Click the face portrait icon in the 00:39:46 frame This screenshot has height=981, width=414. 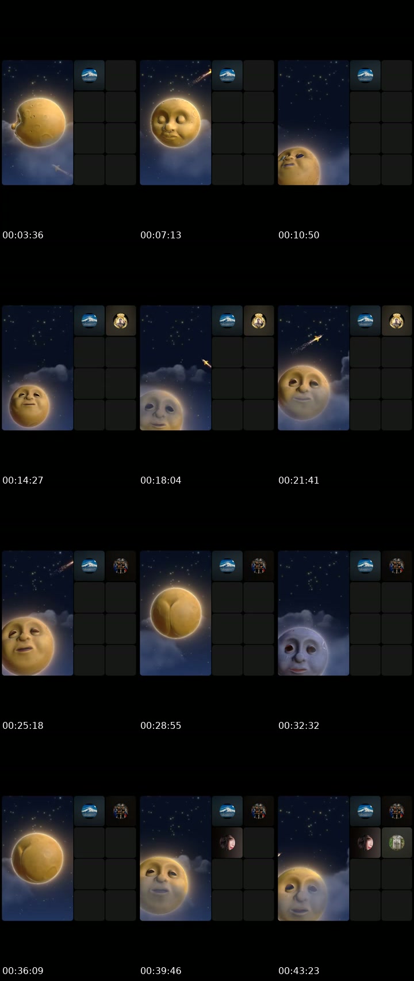click(x=227, y=843)
